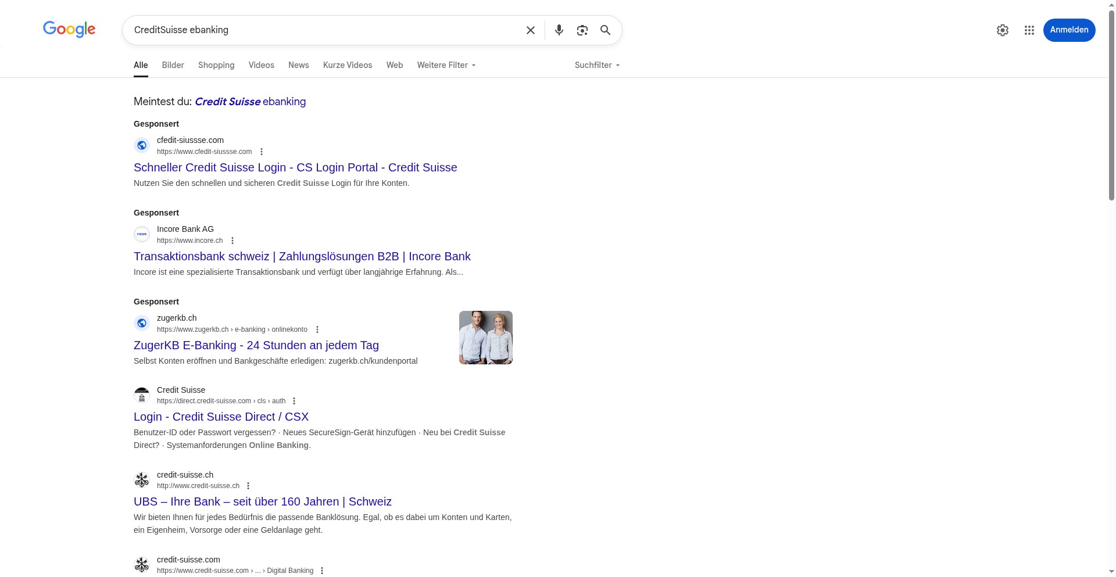Select the Alle tab
The height and width of the screenshot is (577, 1116).
point(141,65)
